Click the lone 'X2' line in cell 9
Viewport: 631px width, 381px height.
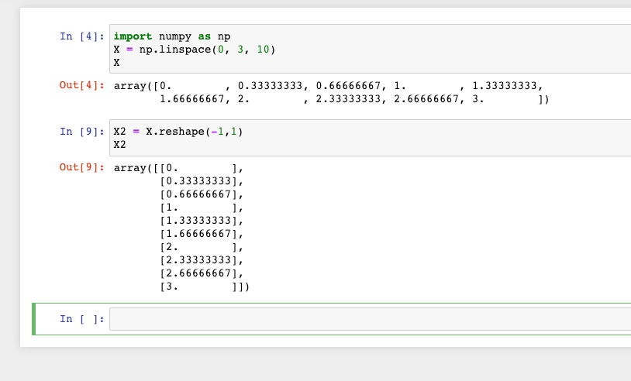119,145
